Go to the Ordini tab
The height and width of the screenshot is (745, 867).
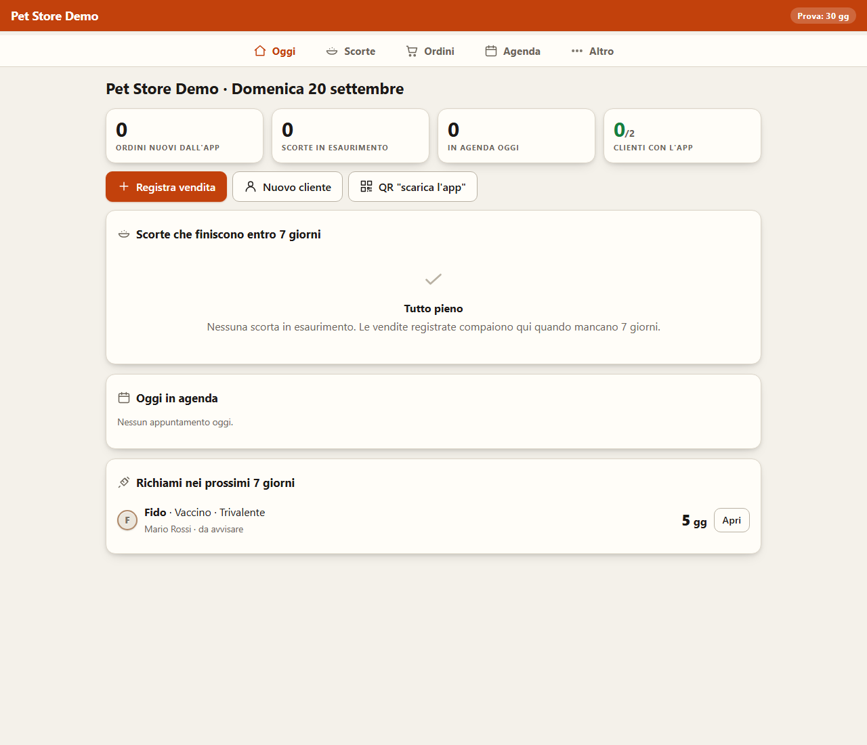tap(430, 51)
